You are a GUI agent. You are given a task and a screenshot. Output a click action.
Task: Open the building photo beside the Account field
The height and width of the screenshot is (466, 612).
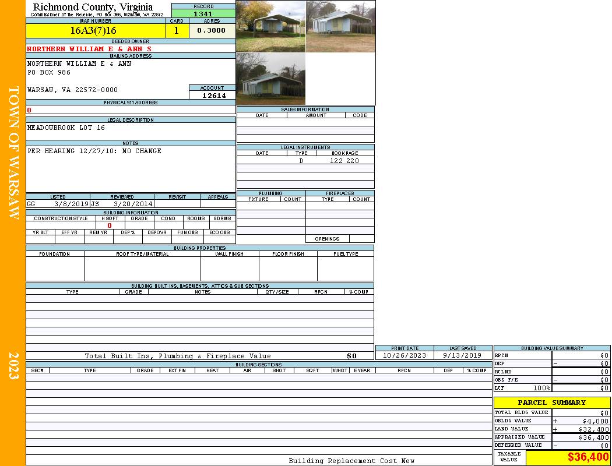tap(270, 79)
